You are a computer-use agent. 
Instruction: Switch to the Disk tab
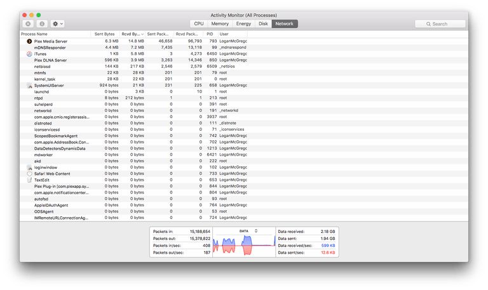263,23
